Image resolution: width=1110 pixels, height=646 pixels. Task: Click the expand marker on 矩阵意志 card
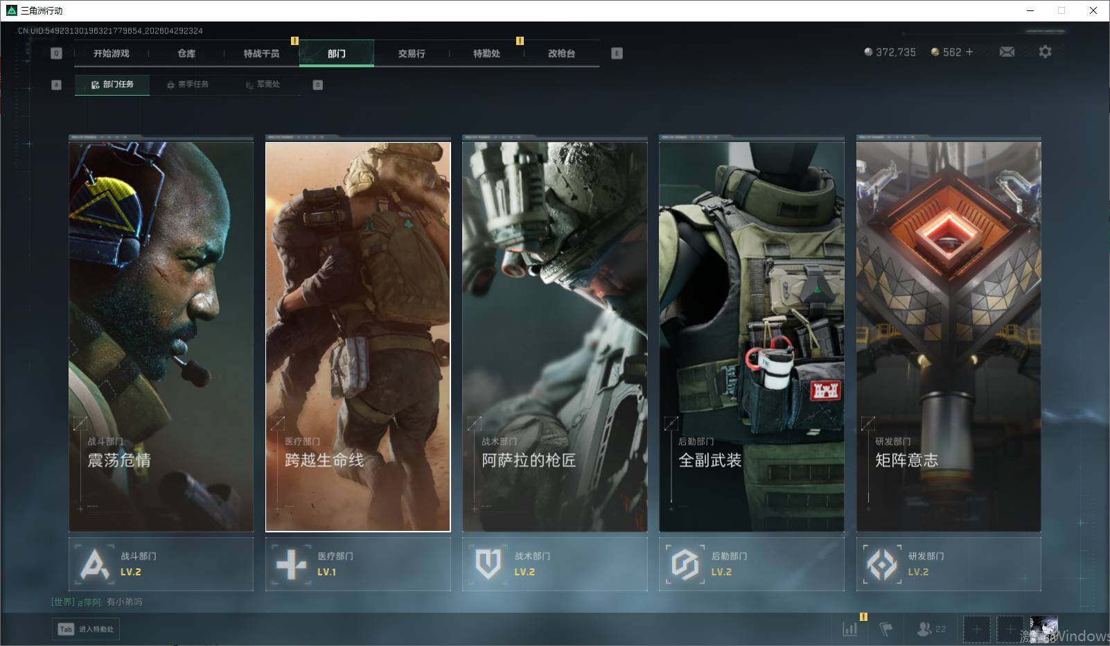pyautogui.click(x=867, y=423)
